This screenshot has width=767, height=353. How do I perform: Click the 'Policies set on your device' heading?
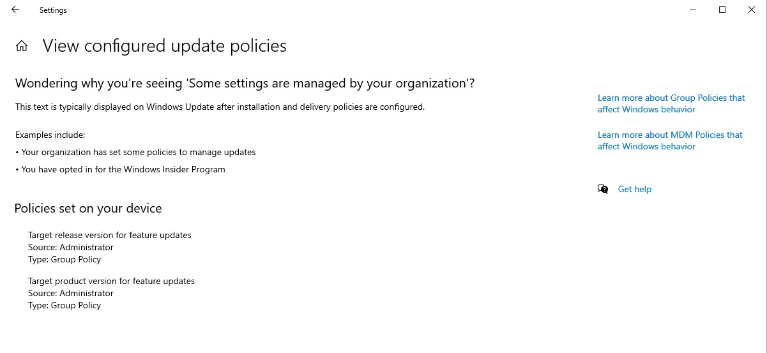[x=88, y=208]
